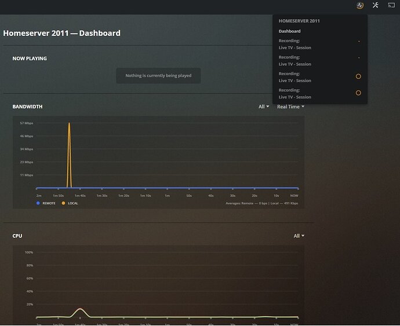
Task: Toggle the LOCAL series legend label
Action: click(x=72, y=203)
